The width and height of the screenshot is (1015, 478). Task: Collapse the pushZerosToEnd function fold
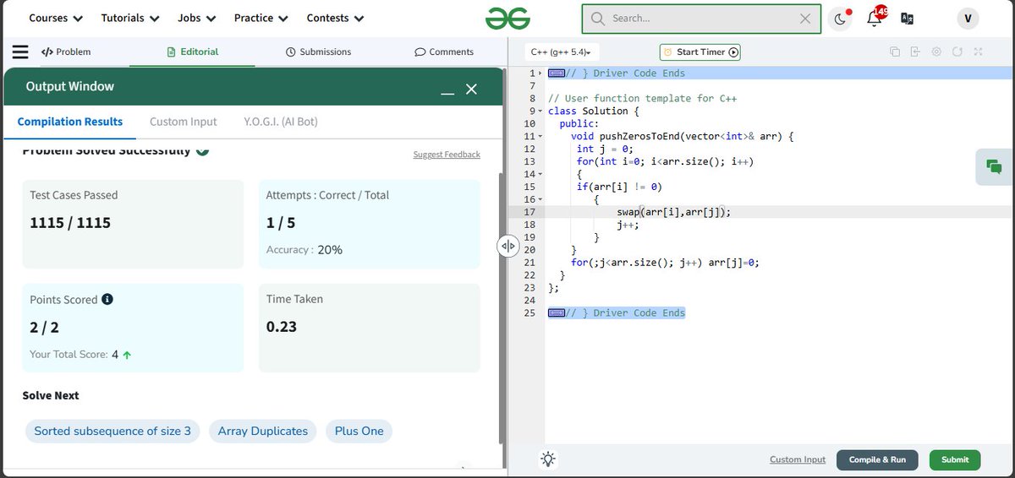point(540,136)
